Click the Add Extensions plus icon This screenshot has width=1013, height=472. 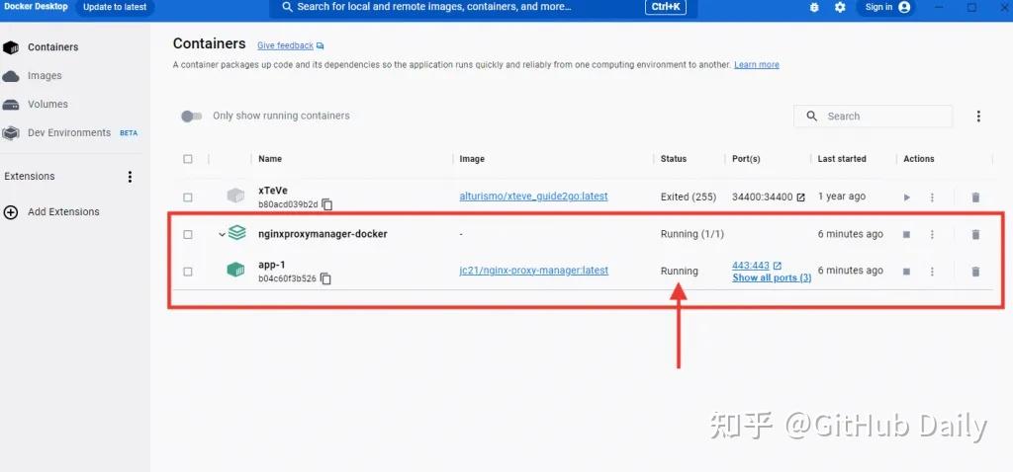click(x=11, y=212)
